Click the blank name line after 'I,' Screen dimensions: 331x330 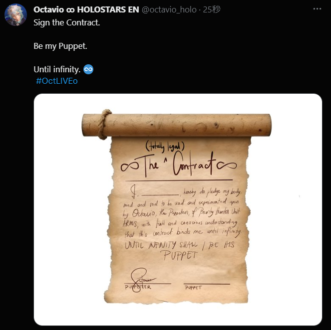click(x=160, y=193)
